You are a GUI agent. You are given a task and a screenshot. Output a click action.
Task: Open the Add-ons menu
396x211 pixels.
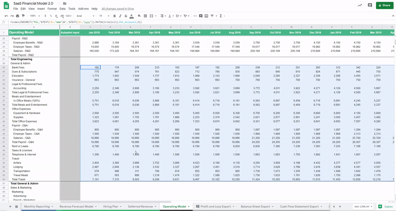83,9
